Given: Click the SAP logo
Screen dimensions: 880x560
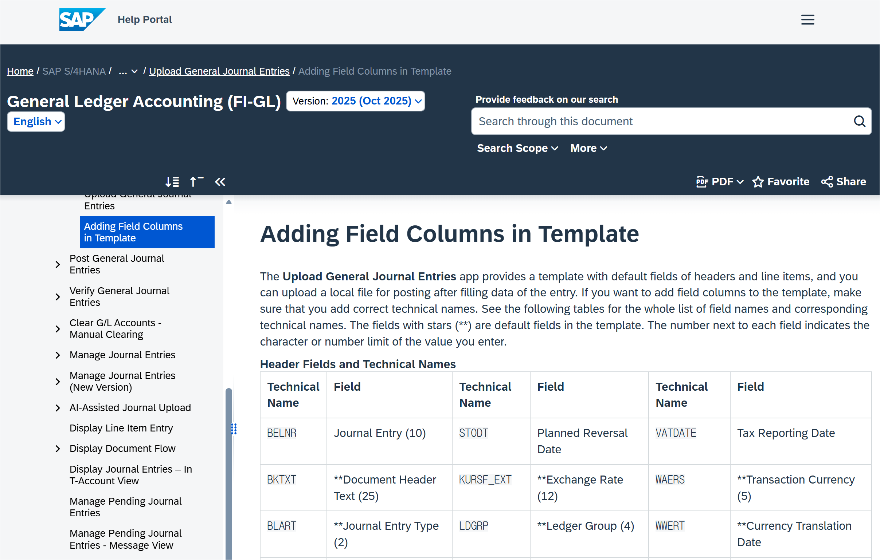Looking at the screenshot, I should [82, 20].
